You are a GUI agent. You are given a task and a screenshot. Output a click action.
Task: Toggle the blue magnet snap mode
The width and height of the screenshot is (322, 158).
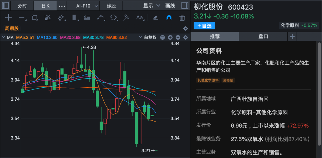click(169, 18)
